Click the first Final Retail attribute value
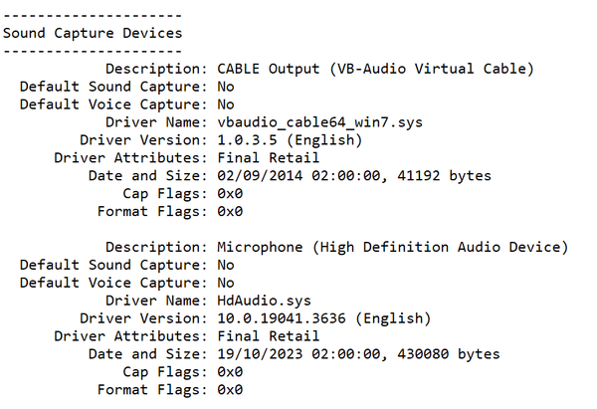 tap(269, 157)
